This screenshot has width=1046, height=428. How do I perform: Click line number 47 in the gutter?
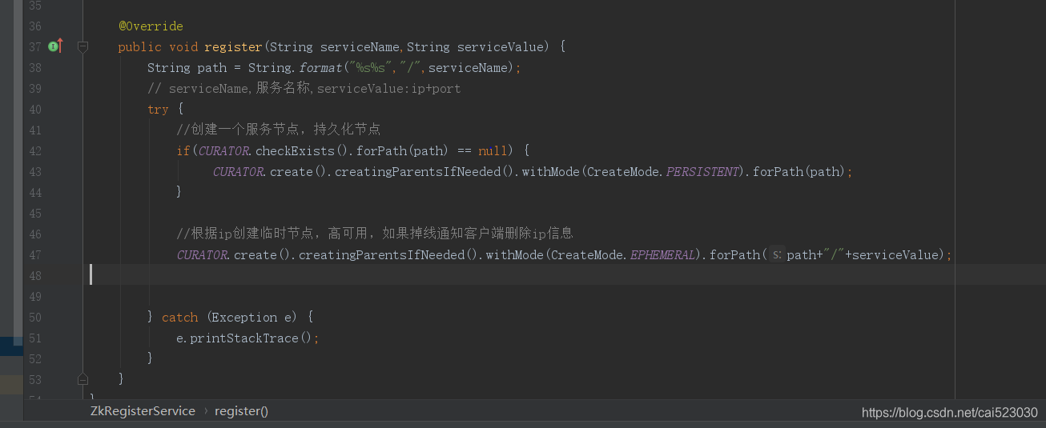tap(34, 255)
